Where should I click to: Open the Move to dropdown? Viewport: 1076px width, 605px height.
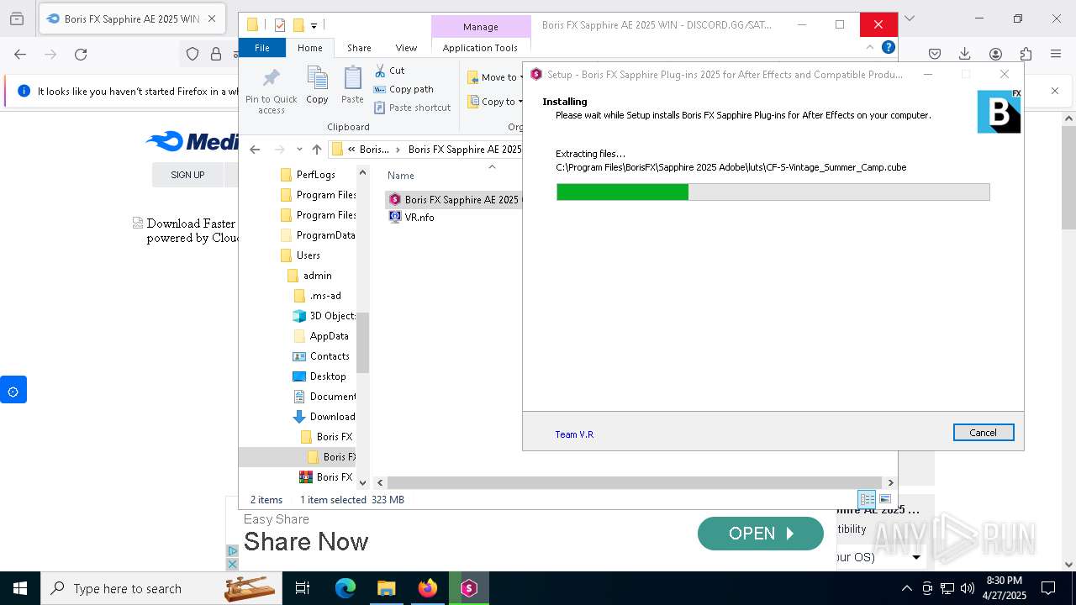tap(494, 77)
